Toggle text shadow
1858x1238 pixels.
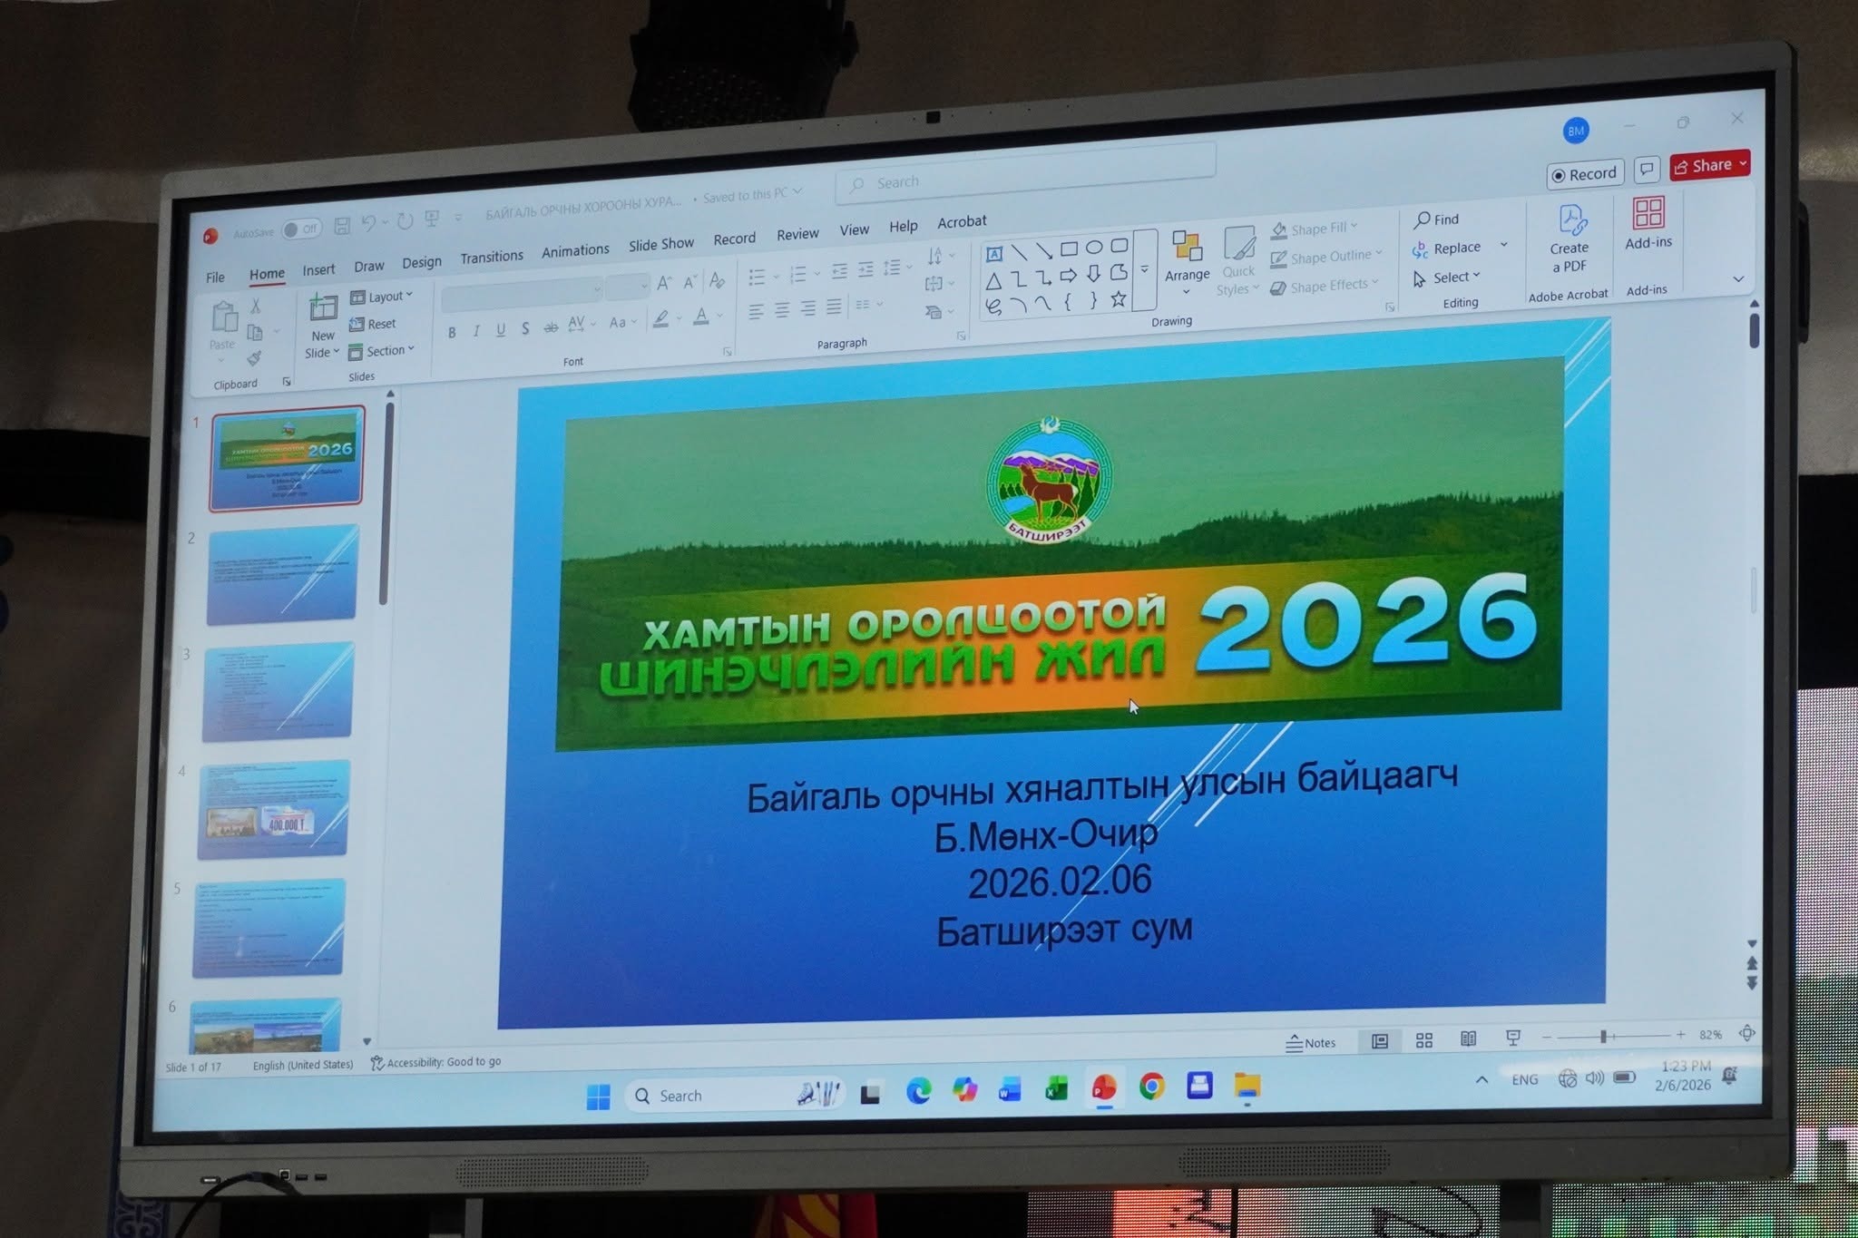coord(525,328)
